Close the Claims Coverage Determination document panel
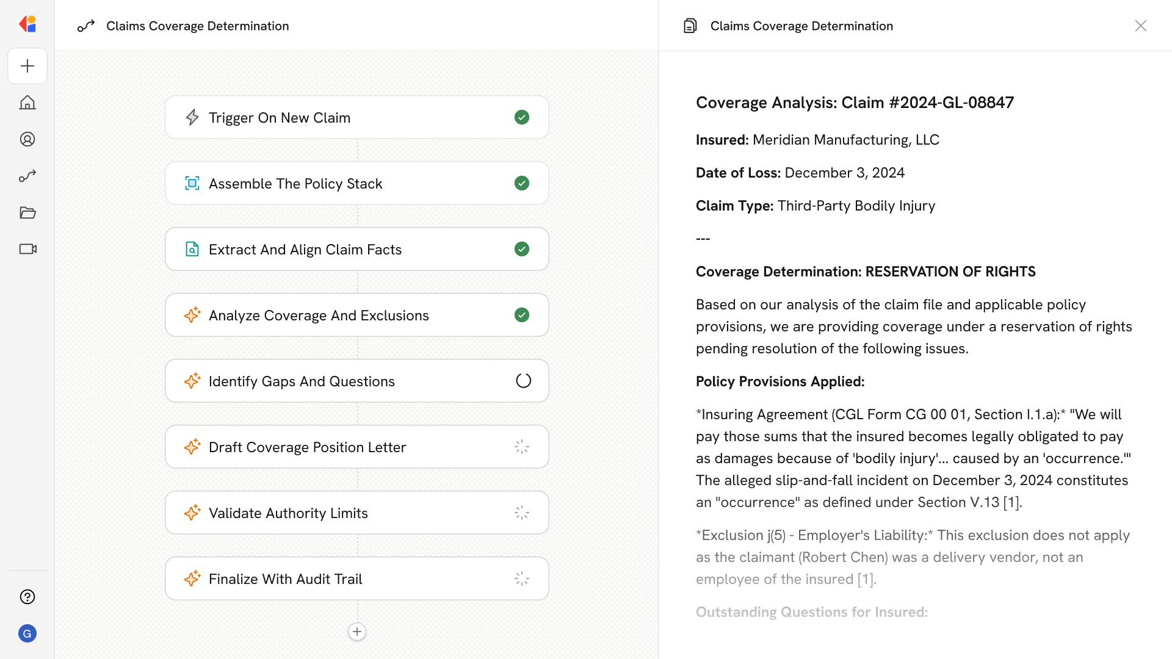Image resolution: width=1172 pixels, height=659 pixels. pos(1140,26)
